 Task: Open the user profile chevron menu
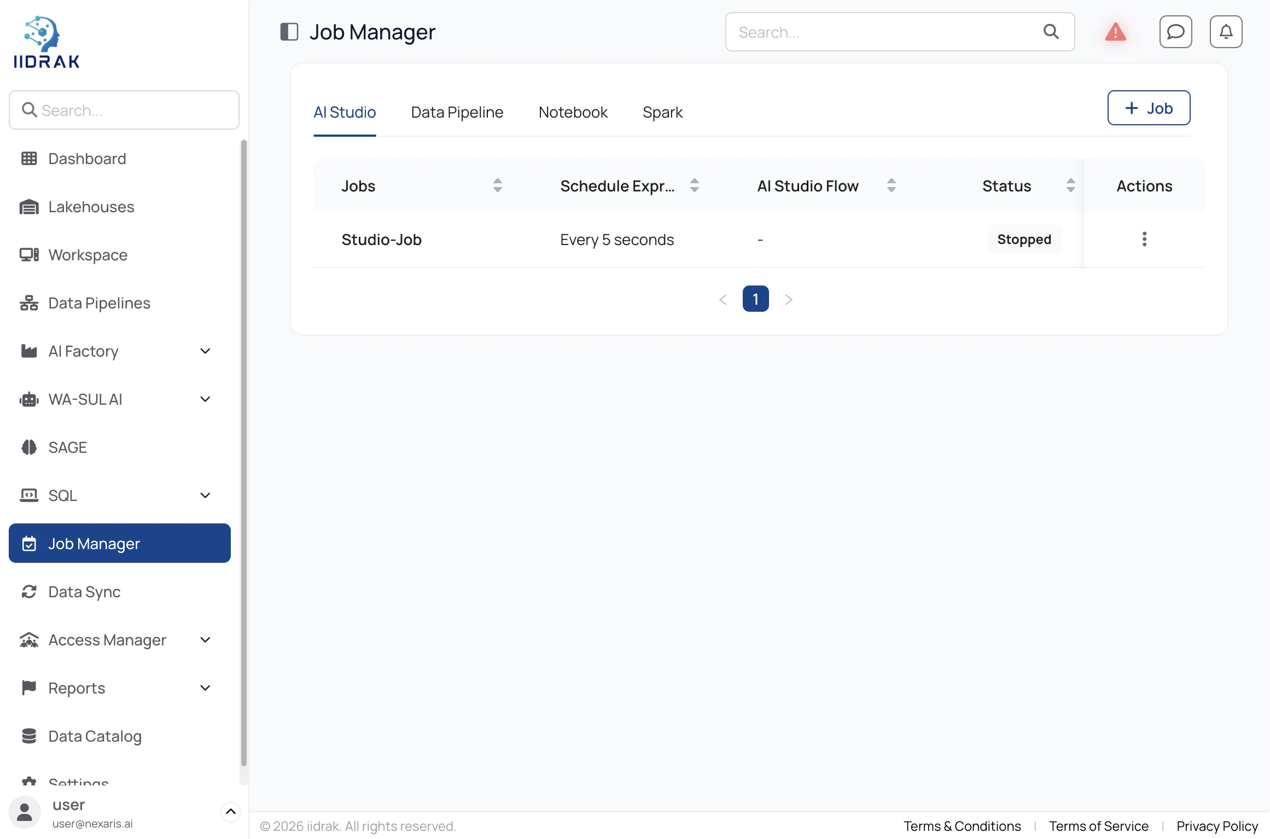230,812
